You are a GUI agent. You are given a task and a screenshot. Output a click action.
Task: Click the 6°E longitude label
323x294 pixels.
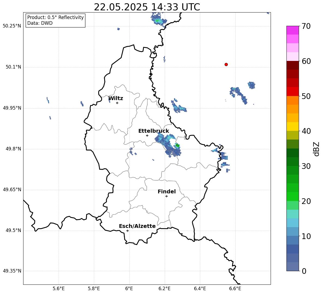pos(129,289)
